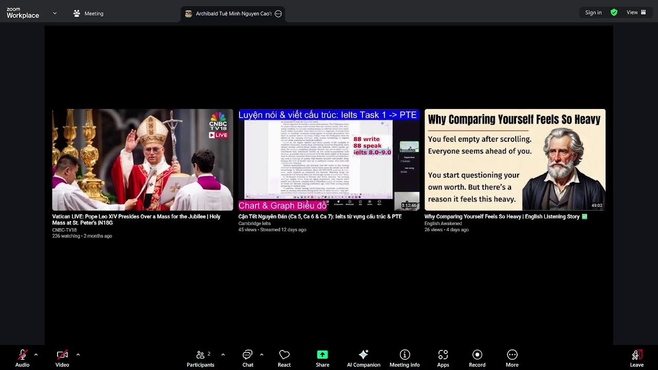
Task: Open the View layout menu
Action: pos(636,12)
